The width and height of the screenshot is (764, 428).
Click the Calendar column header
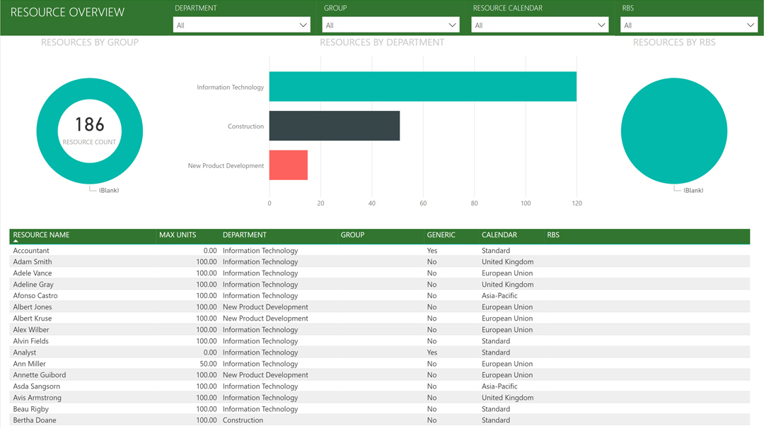499,234
